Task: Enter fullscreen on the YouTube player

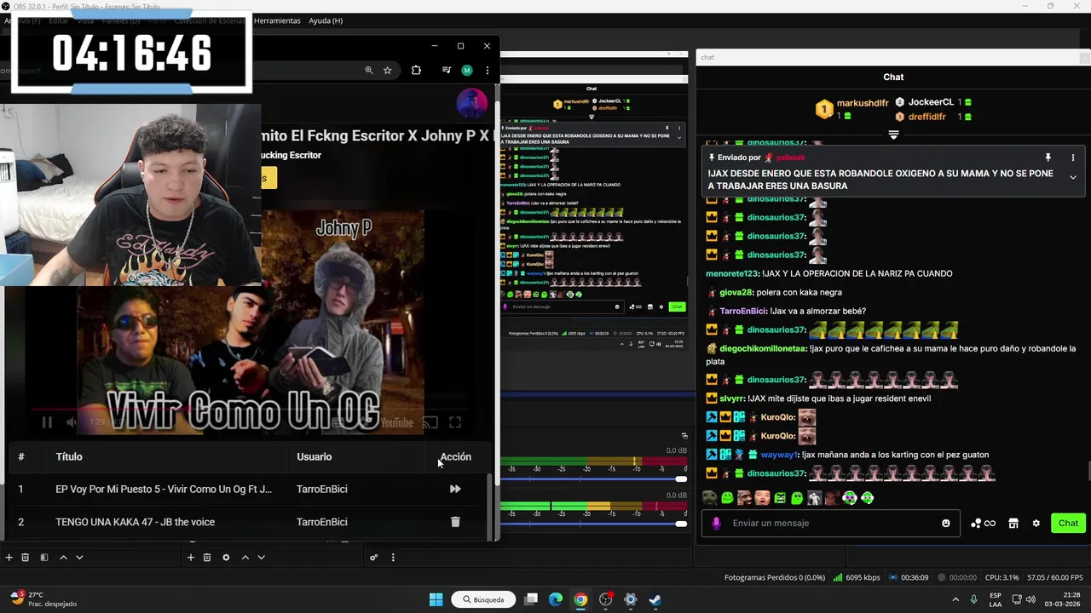Action: pyautogui.click(x=455, y=422)
